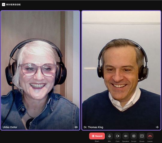Start recording with the Record button
The width and height of the screenshot is (162, 143).
coord(97,136)
